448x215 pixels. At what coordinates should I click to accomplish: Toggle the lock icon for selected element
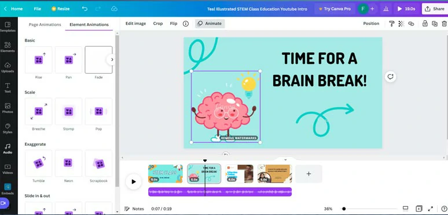click(425, 24)
